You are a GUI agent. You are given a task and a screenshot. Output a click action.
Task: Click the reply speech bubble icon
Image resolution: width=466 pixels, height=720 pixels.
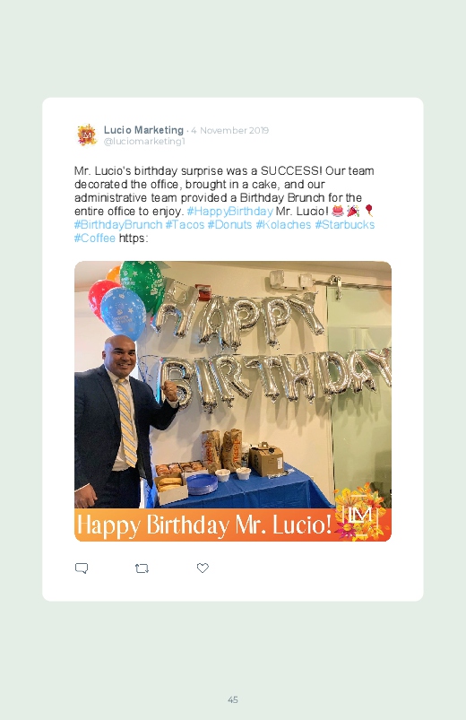coord(82,568)
